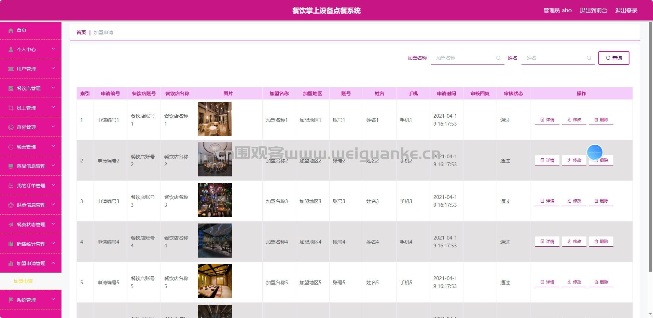Expand the 菜系管理 menu chevron
Screen dimensions: 653x318
pos(53,127)
